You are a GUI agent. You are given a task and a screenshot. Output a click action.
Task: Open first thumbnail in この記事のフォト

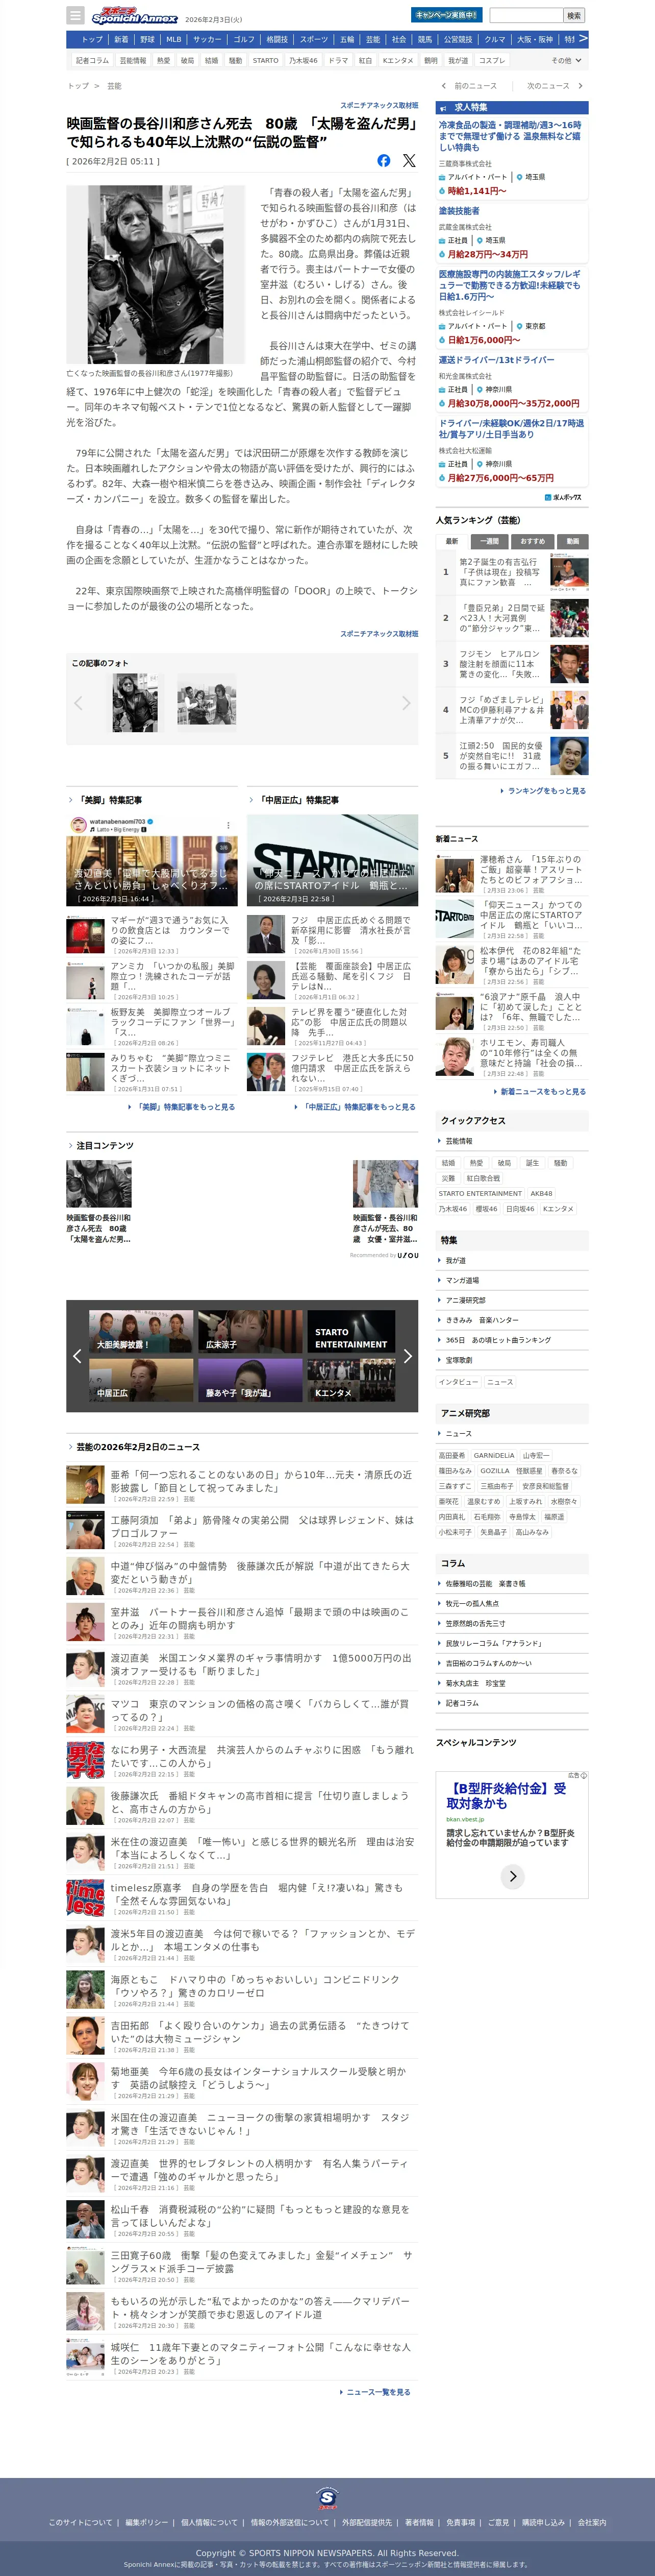(135, 703)
